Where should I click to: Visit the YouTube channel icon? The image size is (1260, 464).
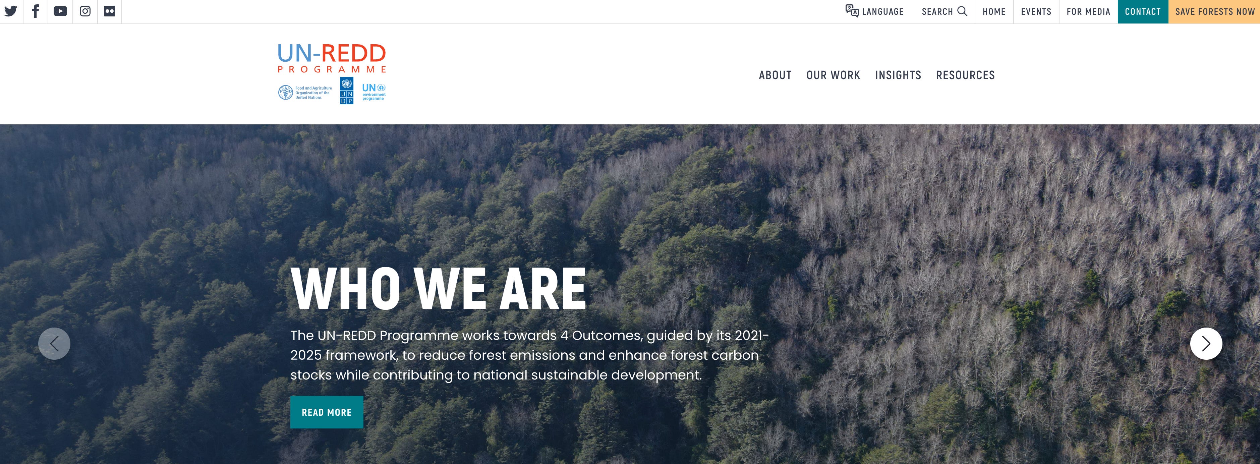[x=60, y=11]
